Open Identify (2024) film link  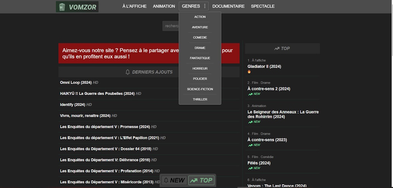coord(73,105)
